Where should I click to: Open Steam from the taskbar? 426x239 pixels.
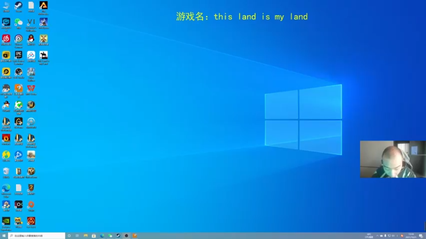[118, 236]
